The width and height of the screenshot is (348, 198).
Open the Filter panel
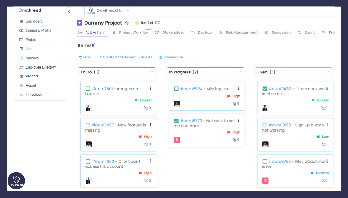(x=85, y=57)
